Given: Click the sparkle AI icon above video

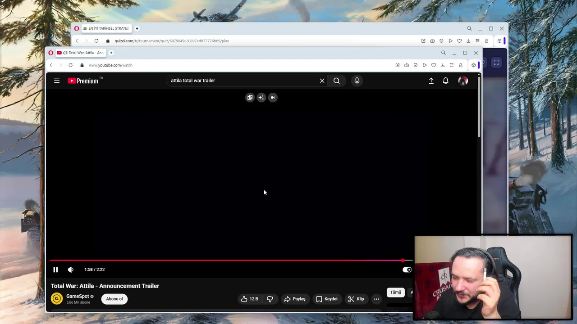Looking at the screenshot, I should [261, 97].
